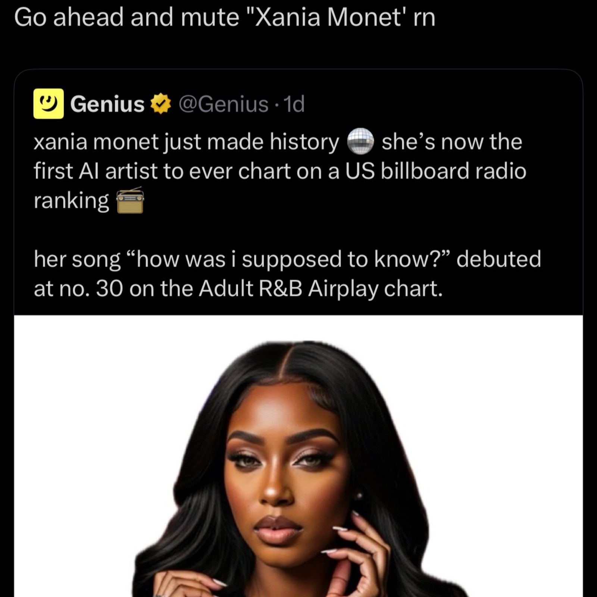
Task: Click the word "debuted" in quoted post
Action: 498,259
